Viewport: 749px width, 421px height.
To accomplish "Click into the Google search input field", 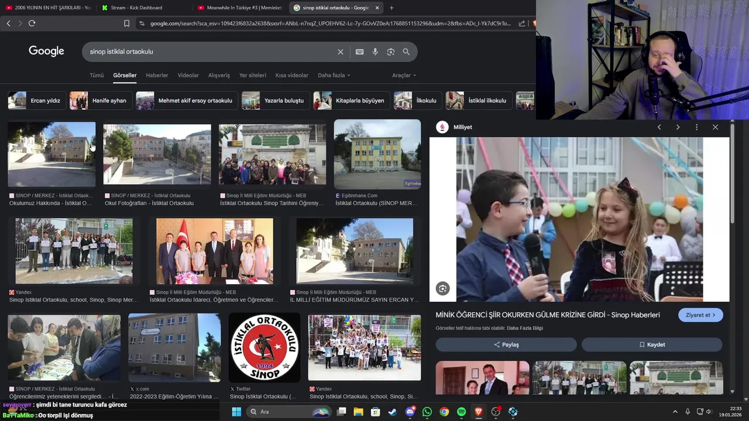I will coord(211,51).
